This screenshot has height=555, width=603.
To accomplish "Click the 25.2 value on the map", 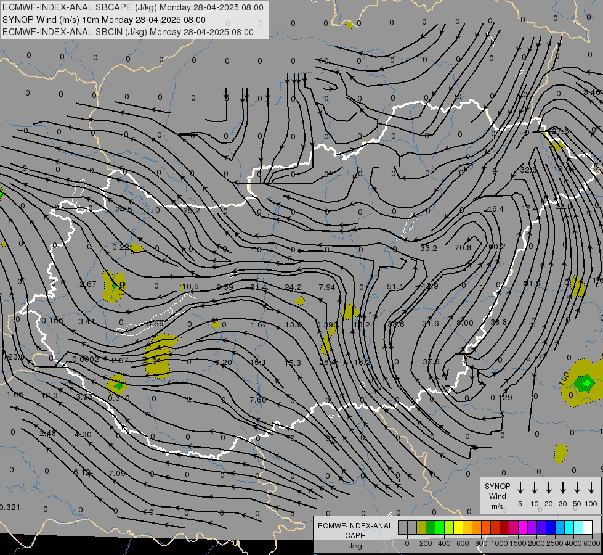I will click(x=192, y=211).
